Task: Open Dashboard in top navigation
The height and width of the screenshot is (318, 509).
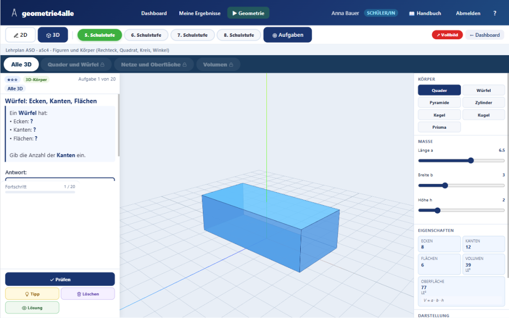Action: coord(154,13)
